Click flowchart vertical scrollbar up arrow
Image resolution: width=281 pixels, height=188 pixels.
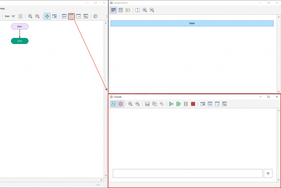click(x=106, y=23)
